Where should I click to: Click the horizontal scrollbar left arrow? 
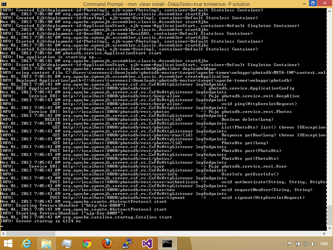pyautogui.click(x=3, y=233)
